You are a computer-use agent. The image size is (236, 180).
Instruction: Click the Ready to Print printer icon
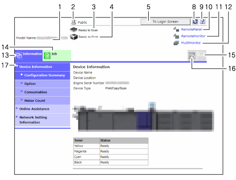74,37
